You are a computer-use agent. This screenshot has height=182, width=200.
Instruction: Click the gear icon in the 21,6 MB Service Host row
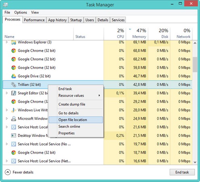(13, 127)
